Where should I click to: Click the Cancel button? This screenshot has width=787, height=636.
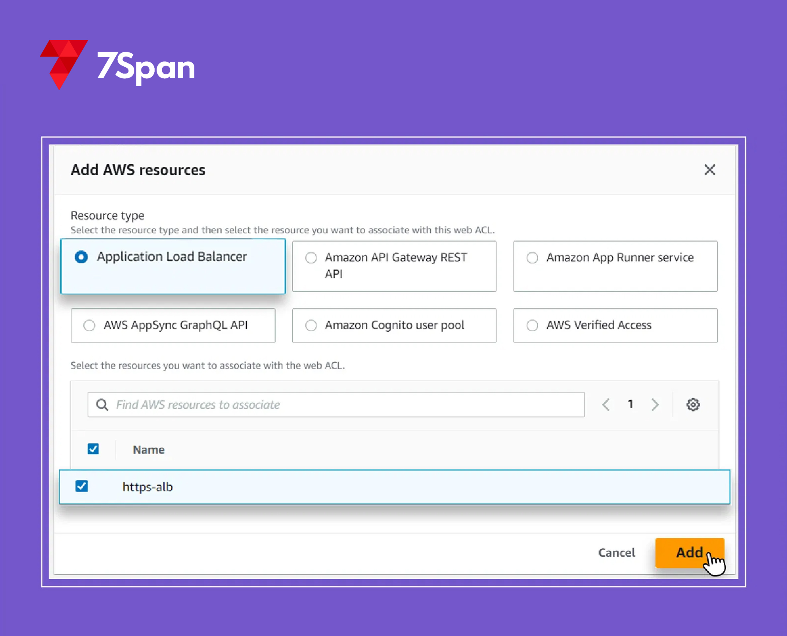(x=616, y=553)
